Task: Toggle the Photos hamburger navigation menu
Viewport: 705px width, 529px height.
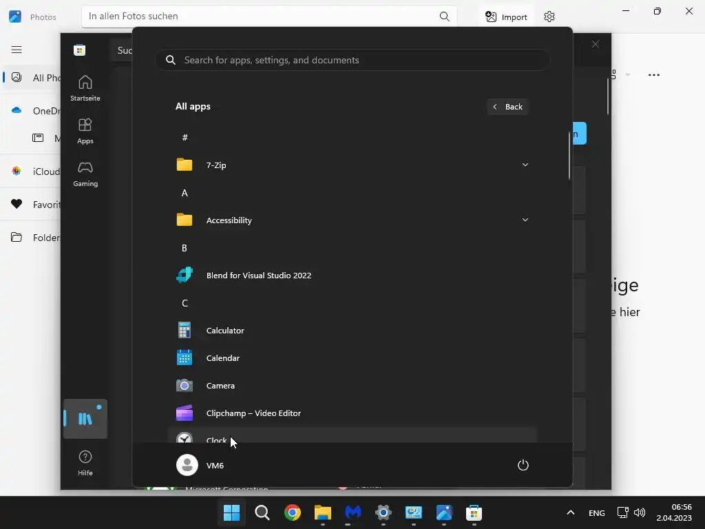Action: (17, 50)
